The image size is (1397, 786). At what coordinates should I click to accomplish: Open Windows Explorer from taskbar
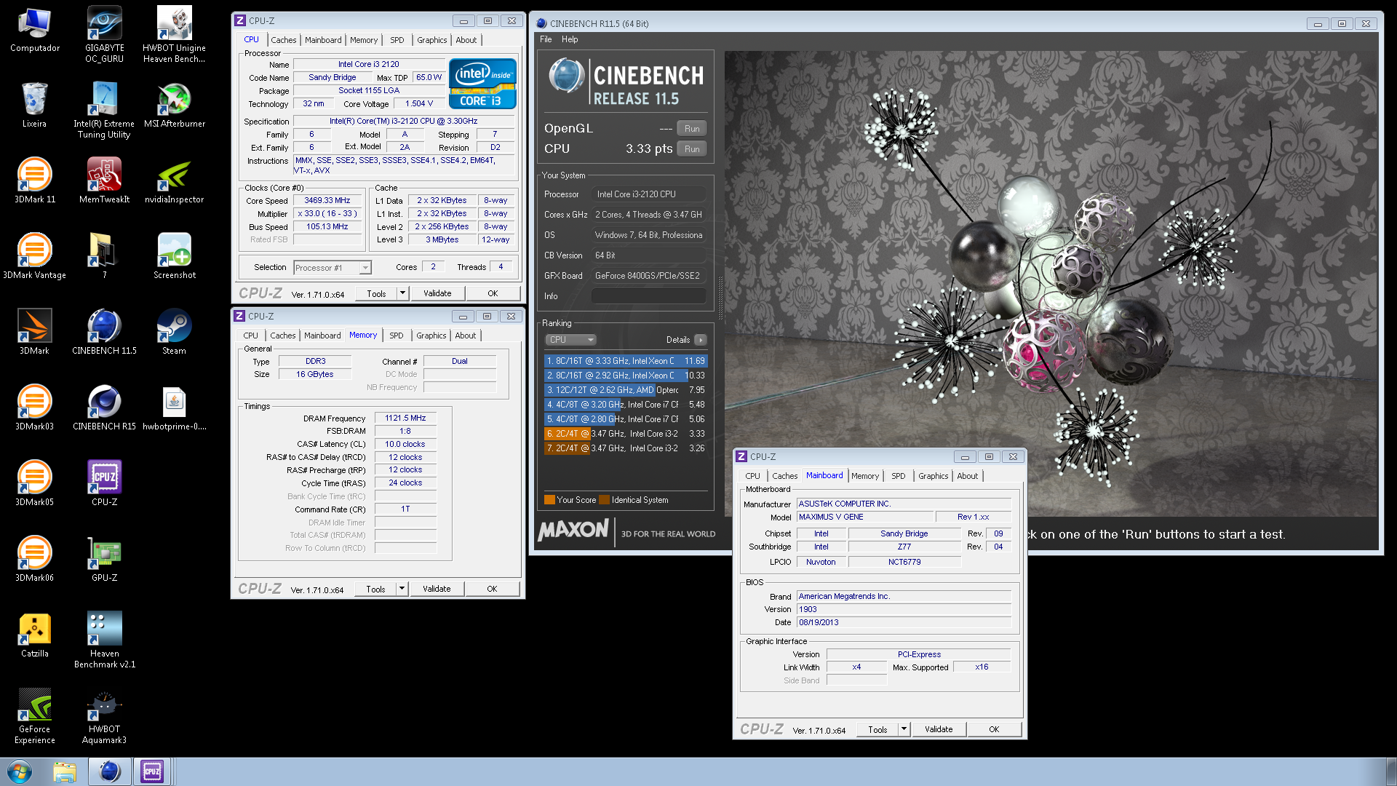(x=65, y=771)
